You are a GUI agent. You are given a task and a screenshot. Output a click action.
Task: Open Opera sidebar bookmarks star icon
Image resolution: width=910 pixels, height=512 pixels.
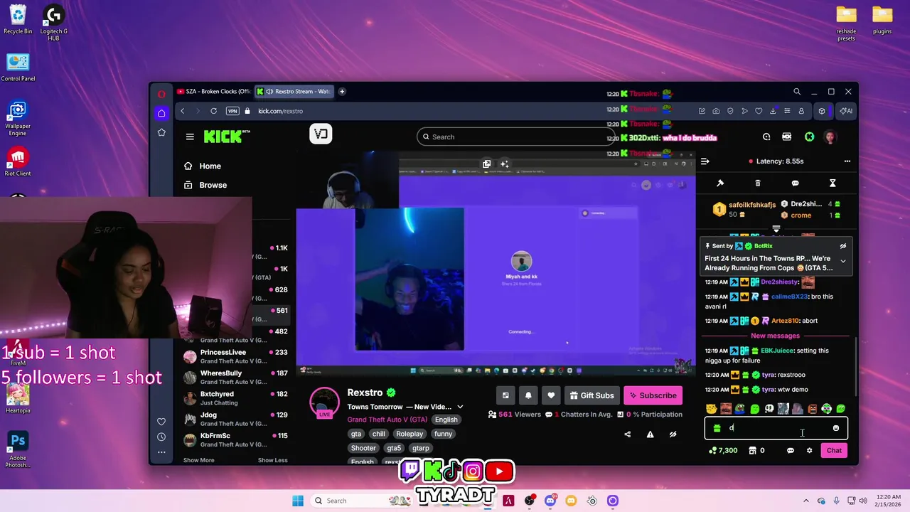pos(161,132)
